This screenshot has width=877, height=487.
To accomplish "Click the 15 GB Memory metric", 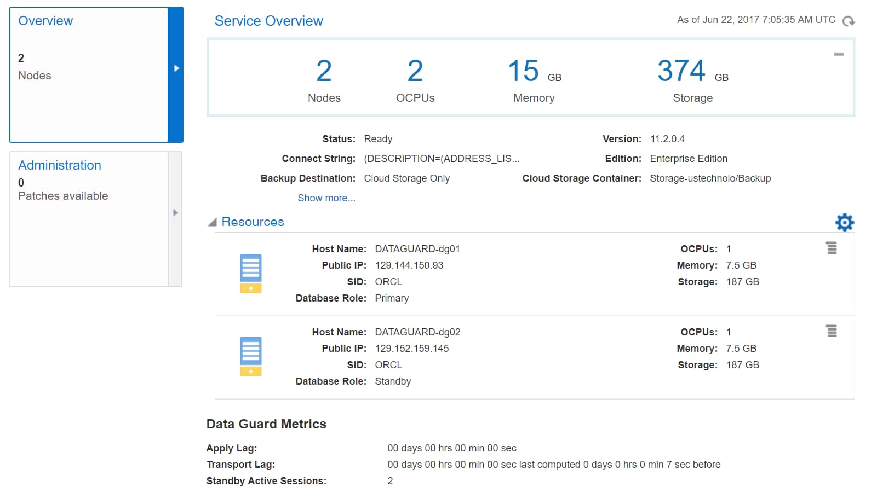I will pos(534,79).
